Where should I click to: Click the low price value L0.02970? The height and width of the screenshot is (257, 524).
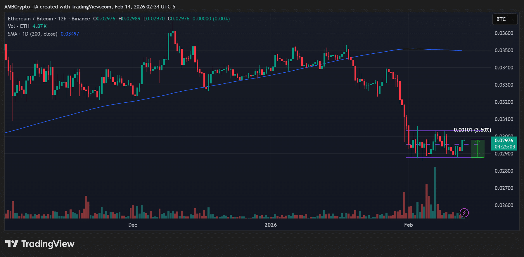154,19
